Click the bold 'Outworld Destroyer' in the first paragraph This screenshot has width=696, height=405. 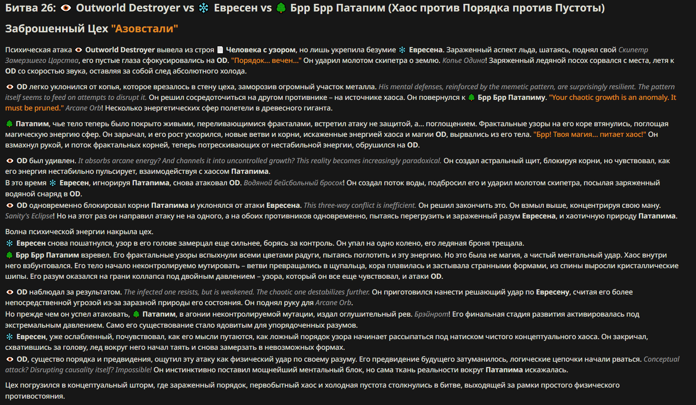[120, 50]
